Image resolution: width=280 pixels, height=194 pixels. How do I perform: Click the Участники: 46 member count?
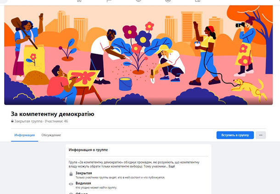point(56,121)
